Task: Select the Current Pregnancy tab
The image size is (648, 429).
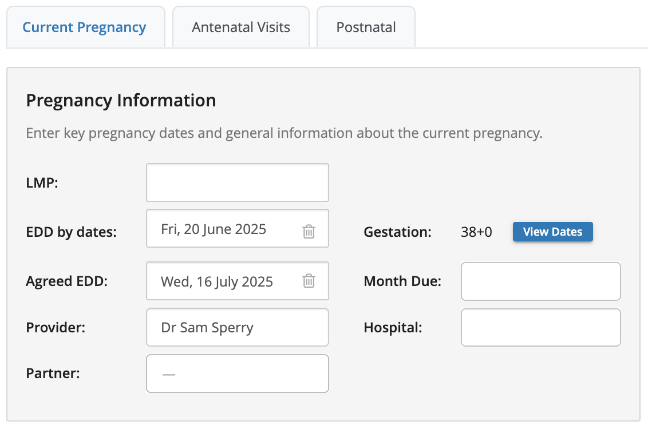Action: 85,27
